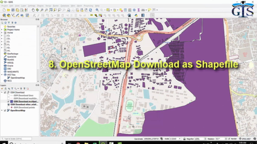Open the Field Calculator icon
The width and height of the screenshot is (257, 144).
pyautogui.click(x=130, y=10)
